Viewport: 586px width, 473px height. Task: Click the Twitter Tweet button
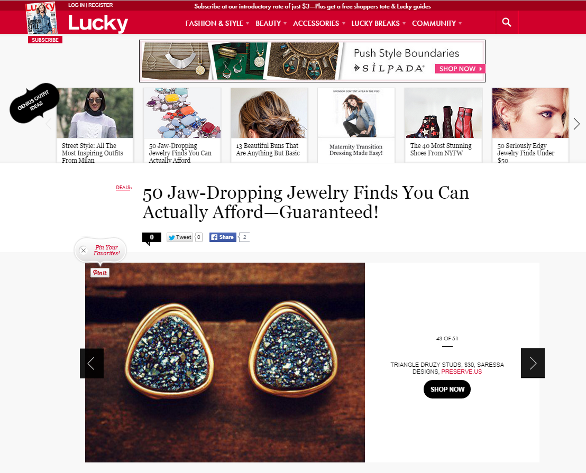coord(180,237)
